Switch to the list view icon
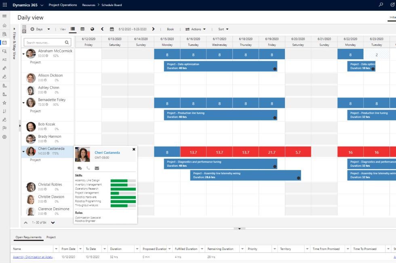This screenshot has width=396, height=263. (73, 29)
